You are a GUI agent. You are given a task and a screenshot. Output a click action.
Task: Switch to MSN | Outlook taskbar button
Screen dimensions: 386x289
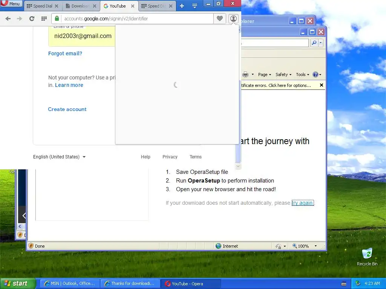tap(70, 284)
